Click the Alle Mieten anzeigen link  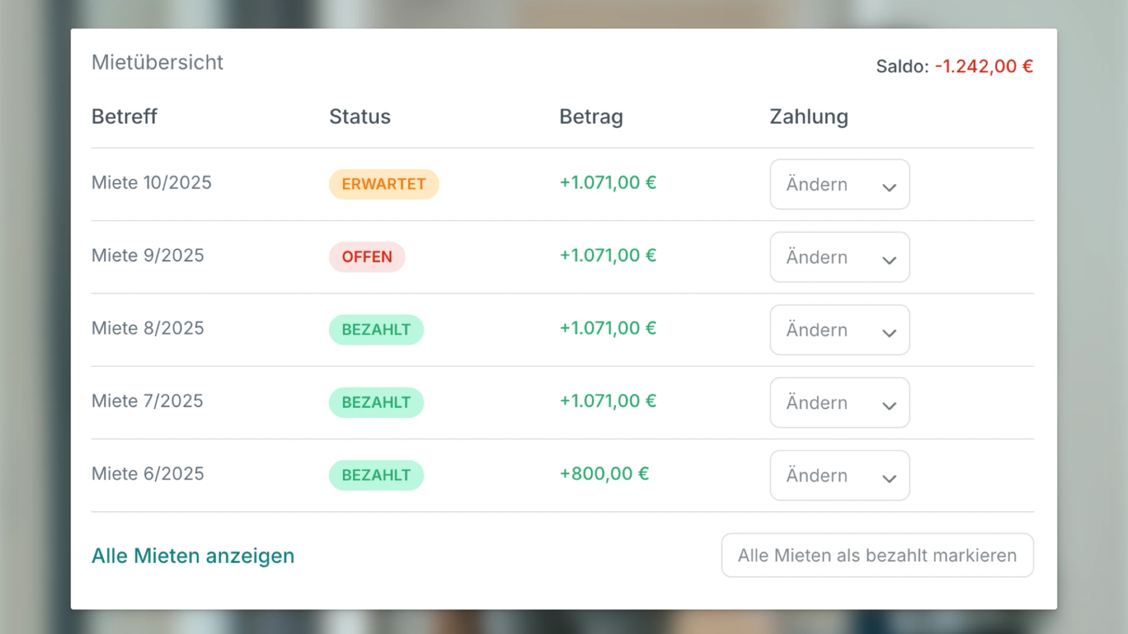click(193, 555)
